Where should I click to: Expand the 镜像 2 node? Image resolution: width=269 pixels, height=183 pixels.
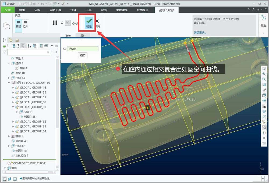(9, 136)
